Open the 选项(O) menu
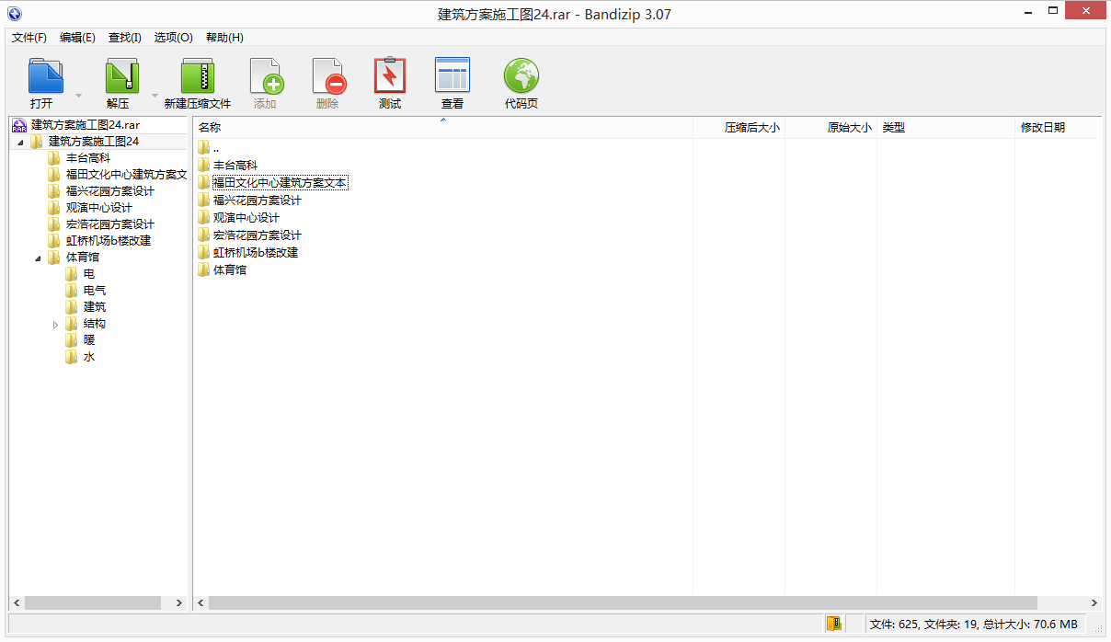The height and width of the screenshot is (642, 1111). tap(173, 38)
